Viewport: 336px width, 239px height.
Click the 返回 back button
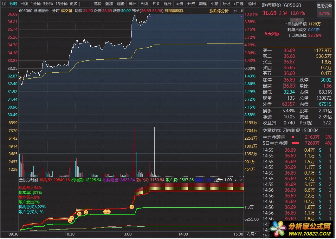pyautogui.click(x=252, y=3)
